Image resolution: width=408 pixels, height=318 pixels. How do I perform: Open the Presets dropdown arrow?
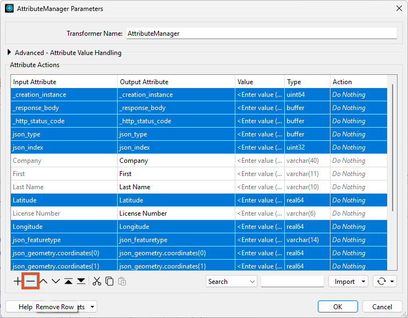click(92, 306)
